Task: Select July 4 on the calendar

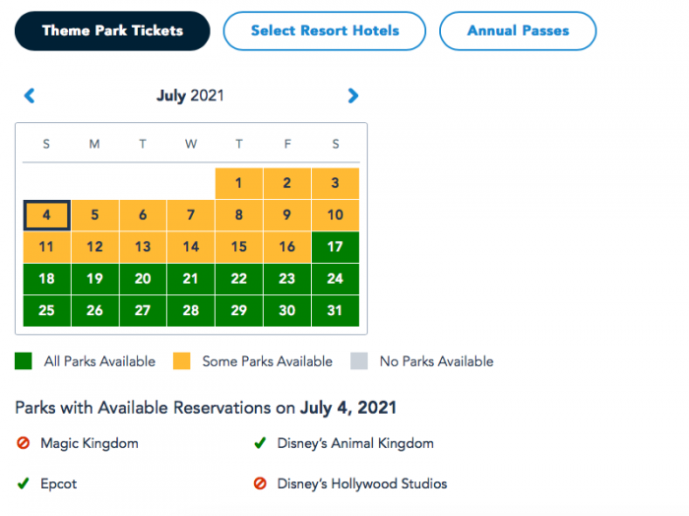Action: [x=46, y=215]
